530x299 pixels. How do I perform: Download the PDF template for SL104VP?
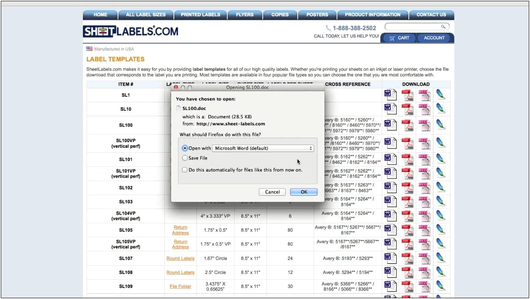408,216
